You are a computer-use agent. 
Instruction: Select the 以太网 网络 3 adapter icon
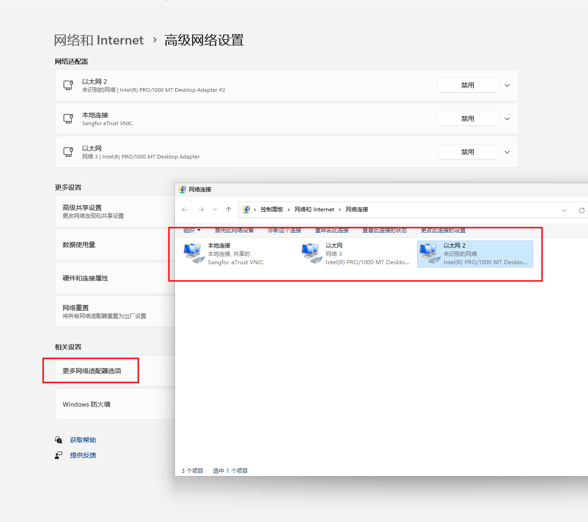(x=311, y=254)
